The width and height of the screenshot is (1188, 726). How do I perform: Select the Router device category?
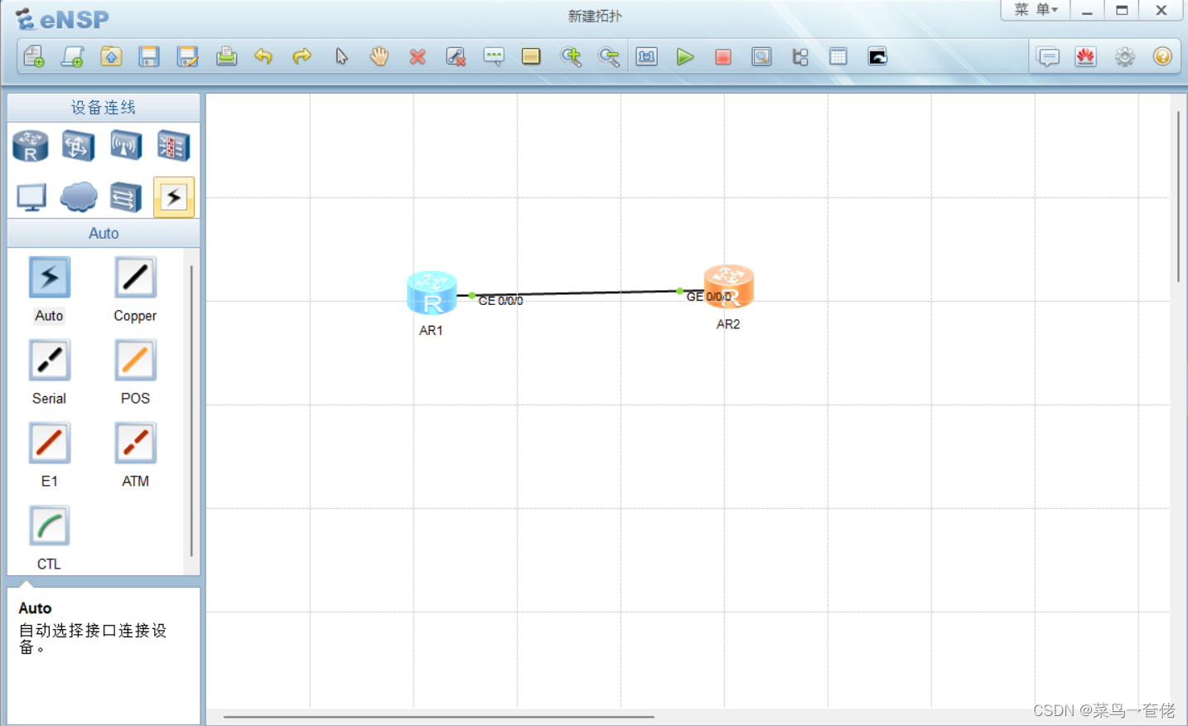pos(31,146)
